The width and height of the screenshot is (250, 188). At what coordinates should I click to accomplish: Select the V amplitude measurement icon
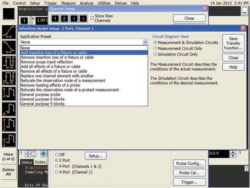click(9, 125)
